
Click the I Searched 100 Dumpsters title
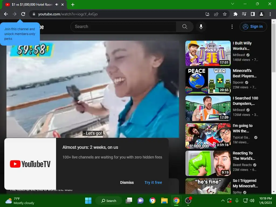[x=245, y=101]
